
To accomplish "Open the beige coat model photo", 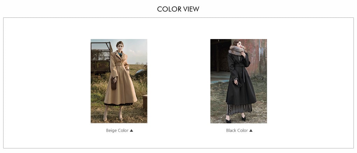I will [119, 81].
